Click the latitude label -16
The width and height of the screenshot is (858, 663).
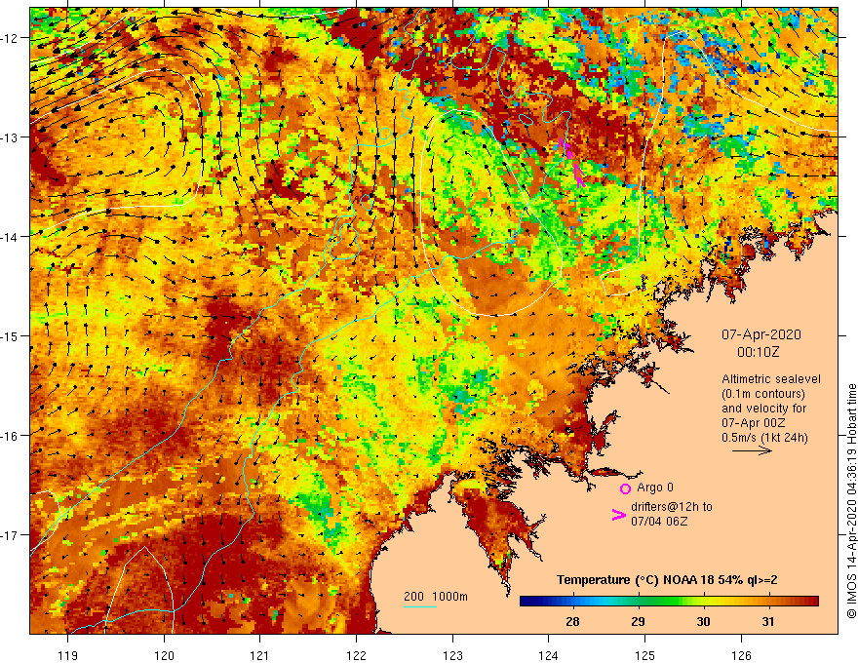click(10, 436)
